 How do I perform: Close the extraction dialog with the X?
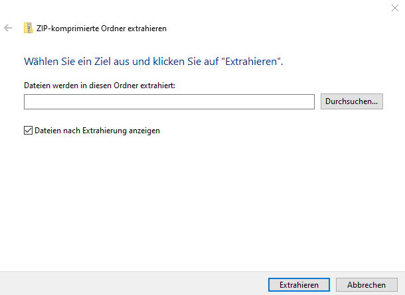[x=394, y=8]
